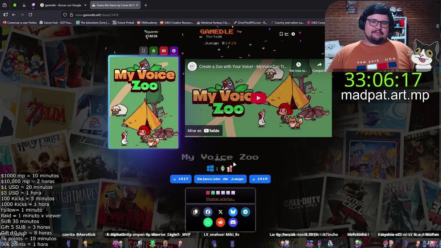Open 'Mirar en YouTube' link on video
Screen dimensions: 441x248
pyautogui.click(x=203, y=131)
